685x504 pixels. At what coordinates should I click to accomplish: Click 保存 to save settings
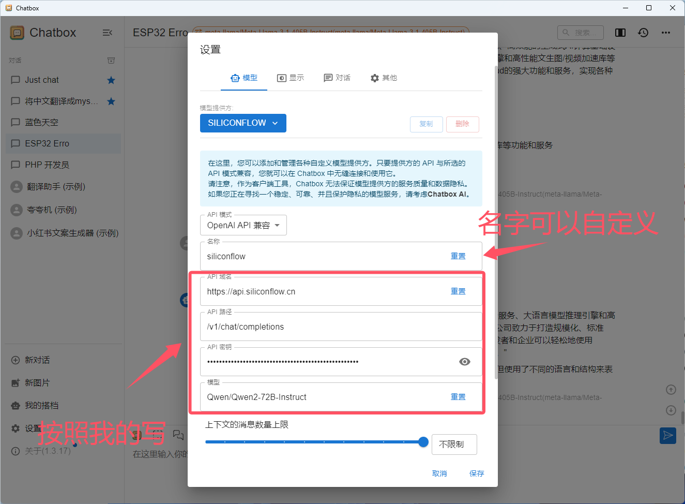point(477,473)
